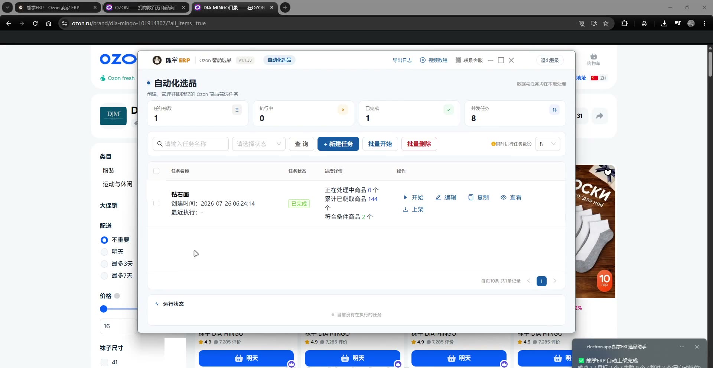
Task: Click 上架 listing action for 钻石画
Action: click(413, 209)
